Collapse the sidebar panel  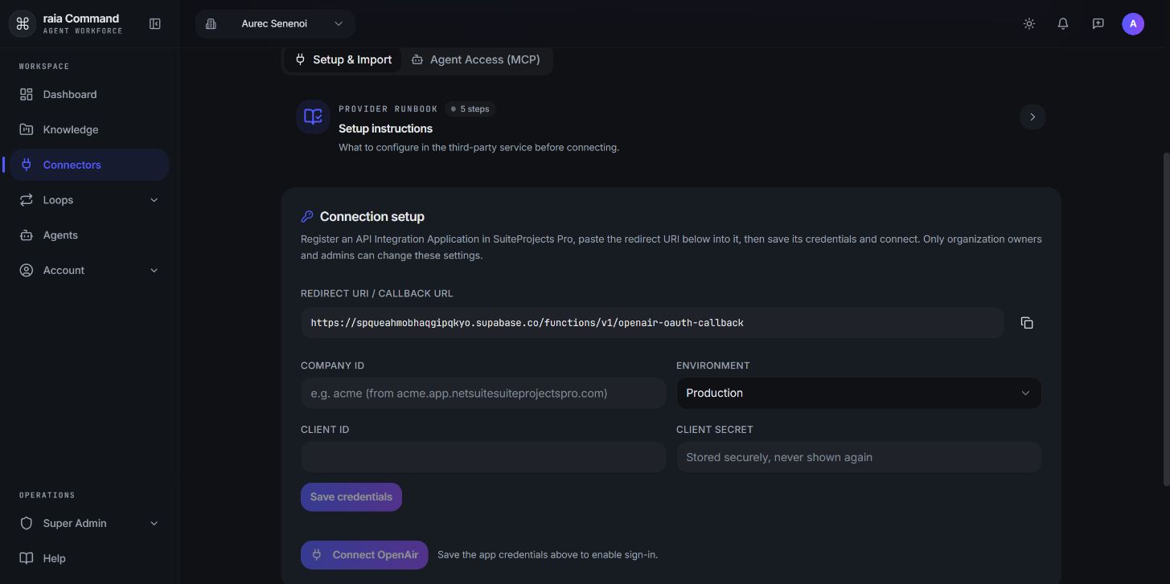point(155,24)
